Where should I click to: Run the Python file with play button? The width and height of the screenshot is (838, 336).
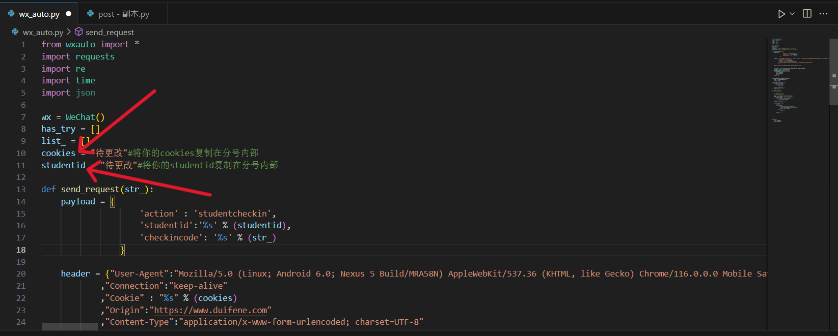tap(781, 14)
